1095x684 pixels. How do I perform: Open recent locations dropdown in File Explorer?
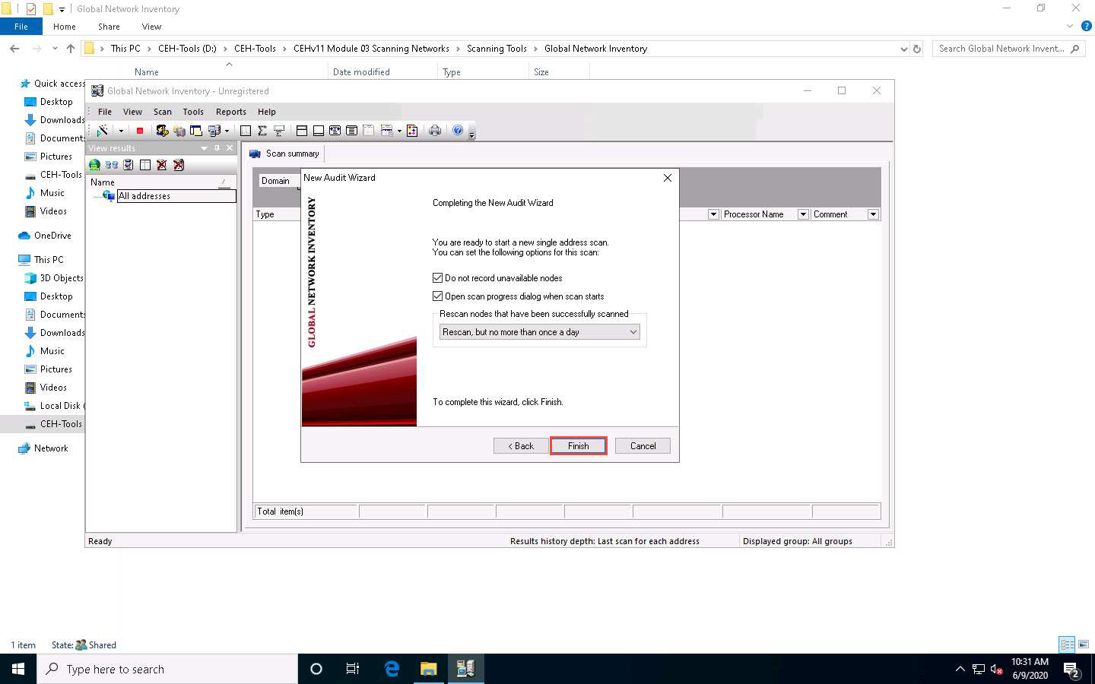[x=55, y=49]
